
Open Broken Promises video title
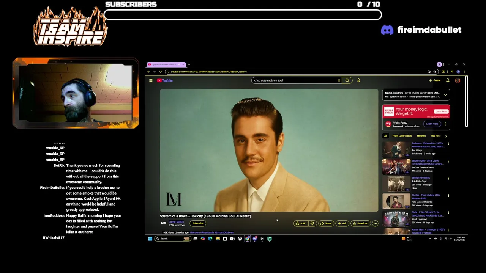click(421, 178)
